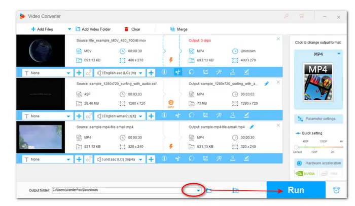Viewport: 355px width, 206px height.
Task: Open effects for ASF surfing video
Action: coord(219,115)
